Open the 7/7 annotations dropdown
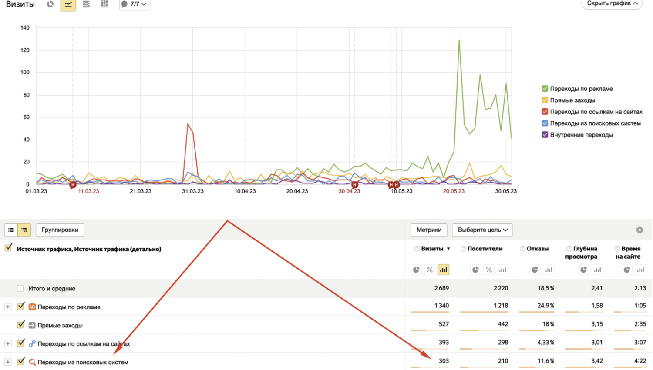Viewport: 653px width, 370px height. (x=135, y=4)
